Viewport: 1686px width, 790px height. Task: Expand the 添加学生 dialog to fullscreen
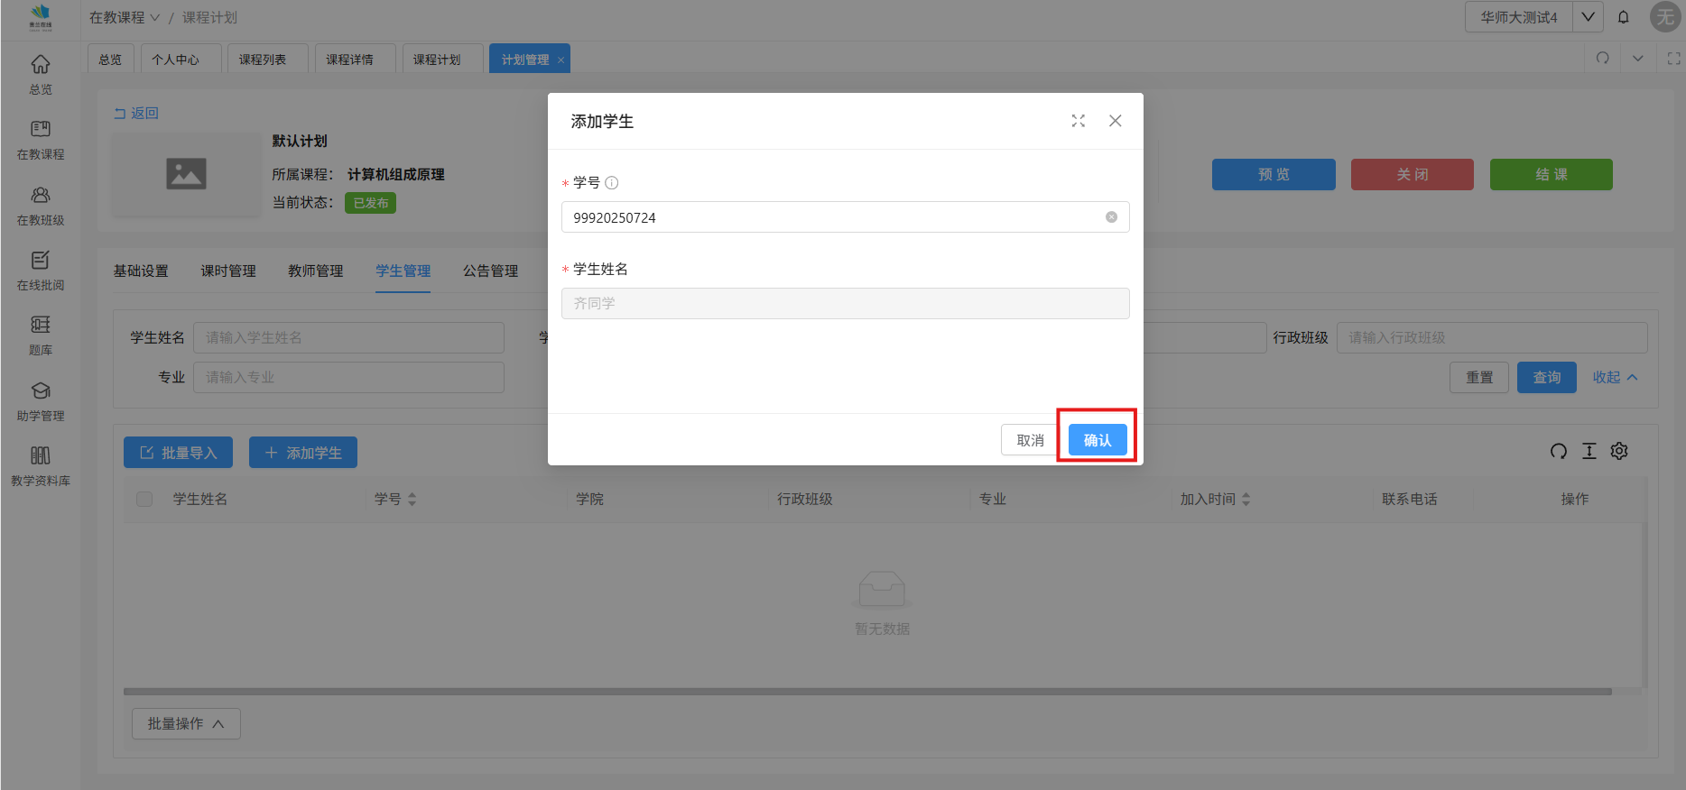tap(1078, 121)
